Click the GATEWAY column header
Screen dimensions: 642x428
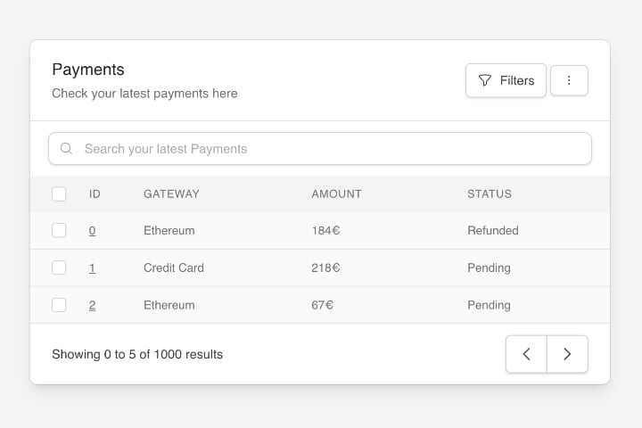pos(171,193)
